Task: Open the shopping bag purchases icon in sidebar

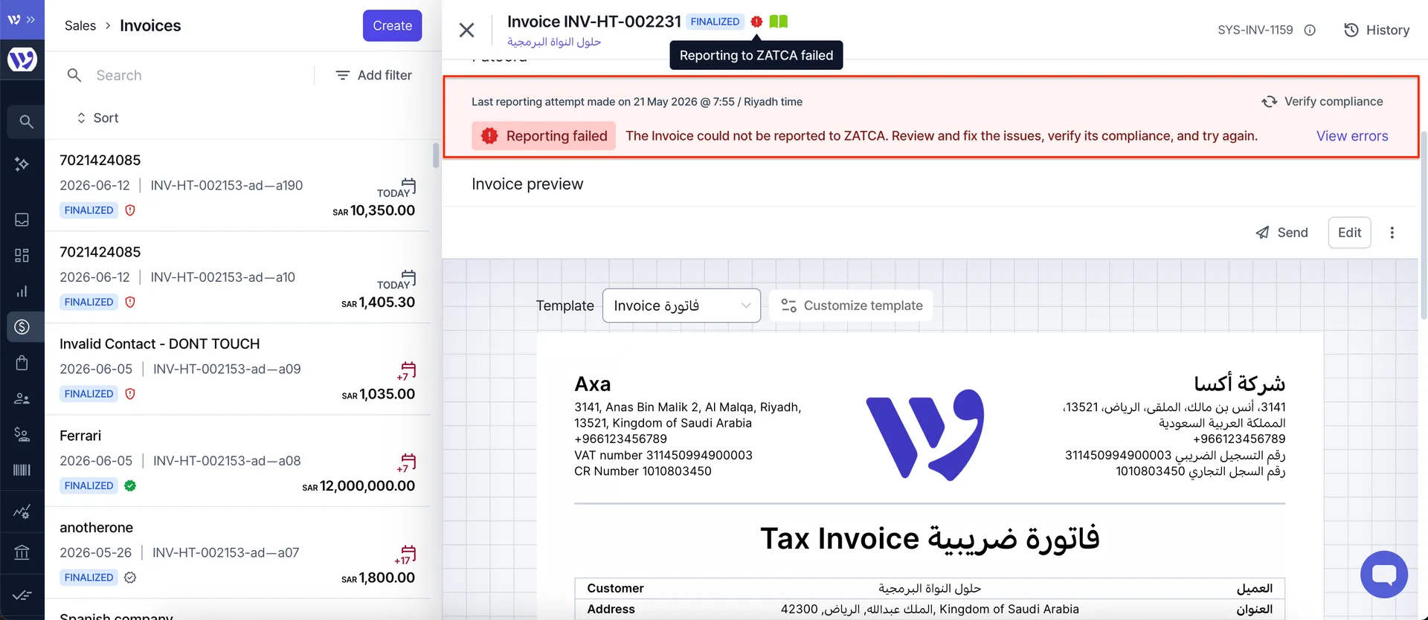Action: pos(22,363)
